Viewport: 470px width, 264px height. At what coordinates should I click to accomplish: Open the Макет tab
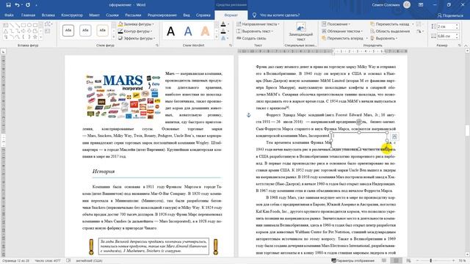pos(94,15)
